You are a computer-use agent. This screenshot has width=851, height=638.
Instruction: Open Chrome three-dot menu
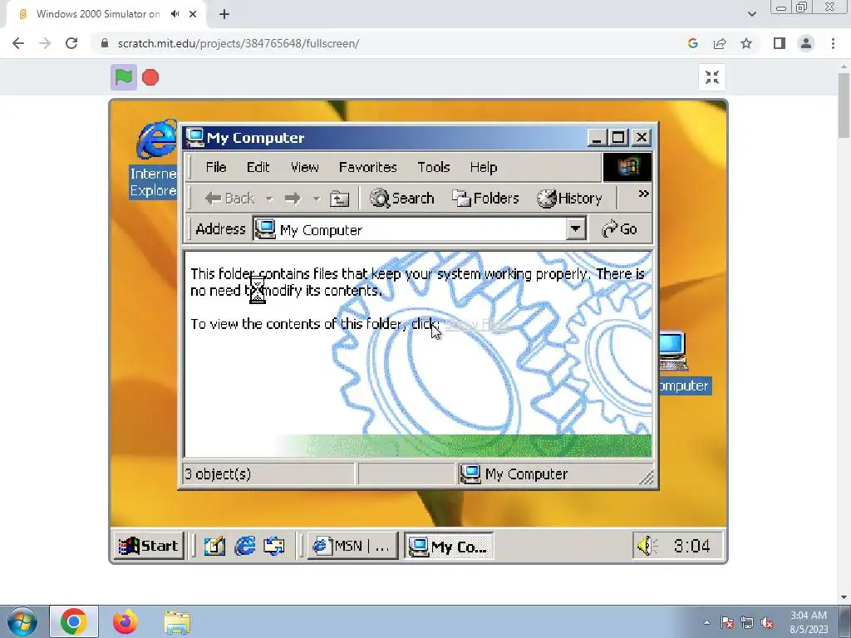pos(833,43)
